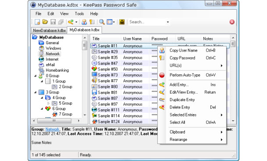The height and width of the screenshot is (161, 267).
Task: Click the Lock Workspace padlock icon
Action: [122, 22]
